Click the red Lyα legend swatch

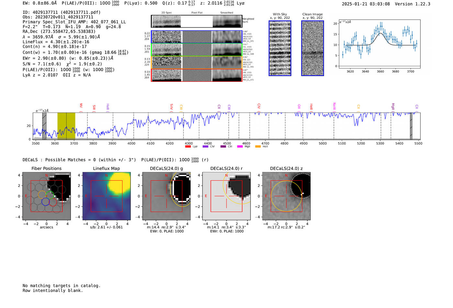point(188,147)
